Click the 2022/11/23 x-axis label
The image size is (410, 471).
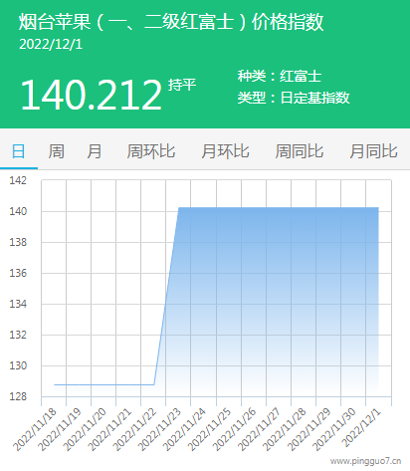(160, 430)
